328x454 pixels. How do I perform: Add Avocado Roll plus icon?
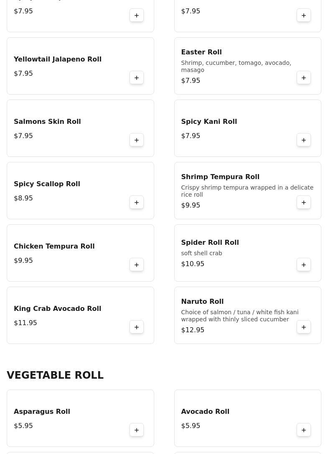tap(304, 430)
